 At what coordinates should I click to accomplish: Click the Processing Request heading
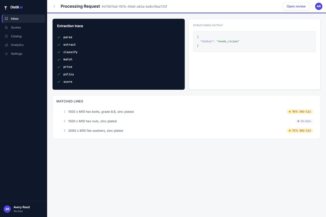coord(80,6)
